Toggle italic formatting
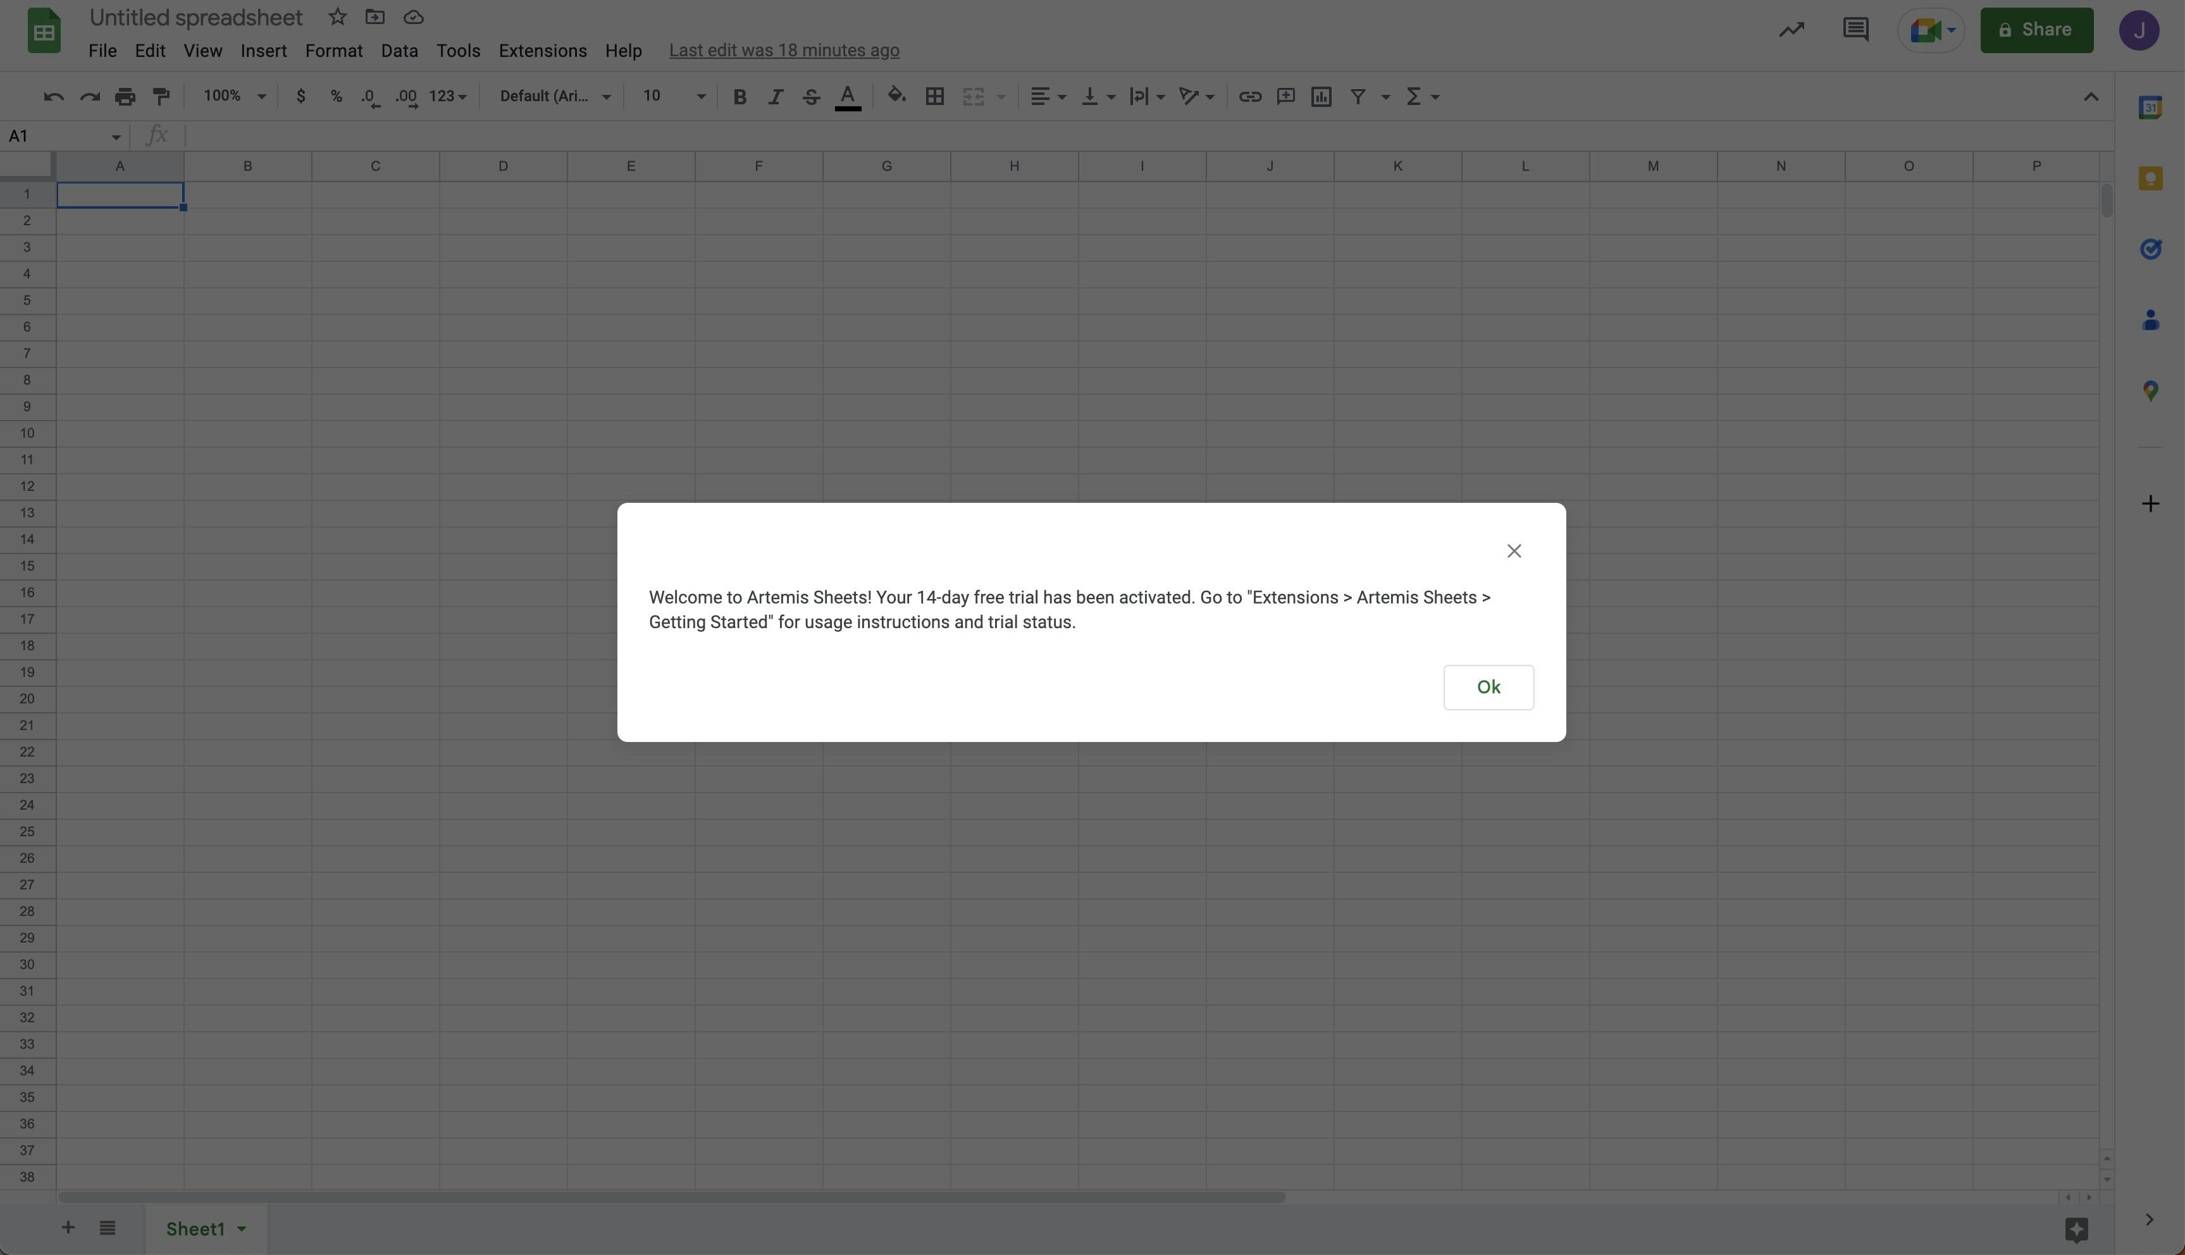Viewport: 2185px width, 1255px height. click(775, 97)
